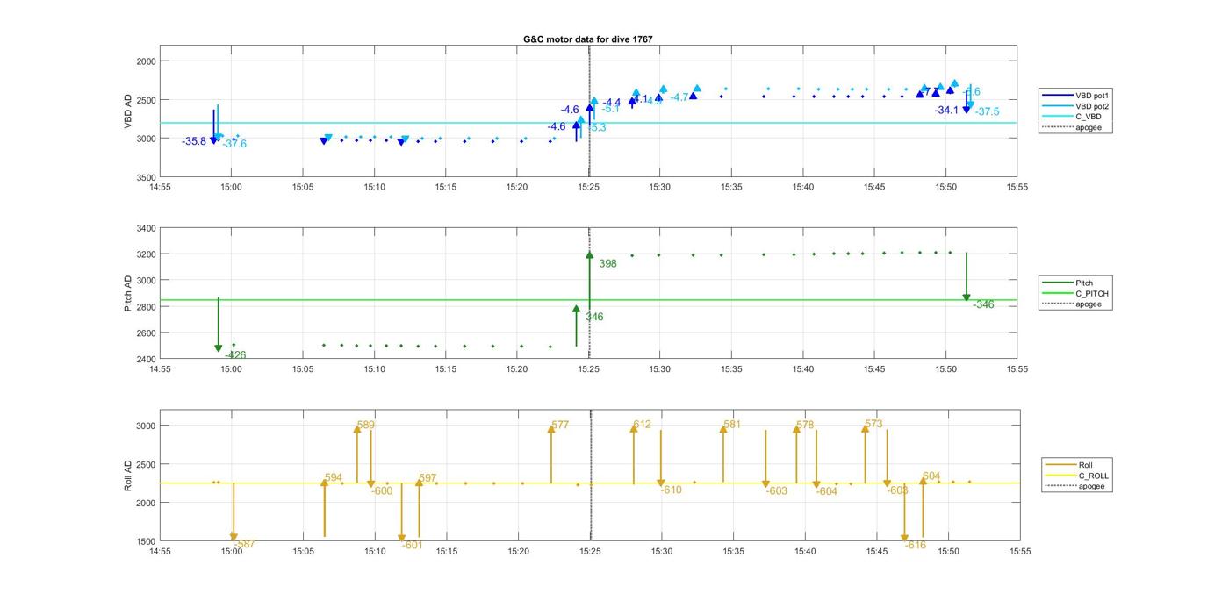This screenshot has width=1229, height=608.
Task: Click the '594' roll data label
Action: click(334, 477)
